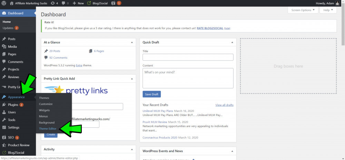Open the 92 Comments link
The width and height of the screenshot is (345, 160).
[58, 58]
